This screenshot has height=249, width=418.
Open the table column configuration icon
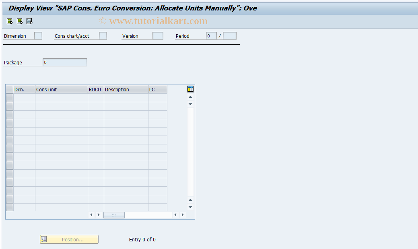tap(190, 88)
